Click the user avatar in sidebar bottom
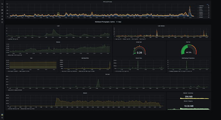The height and width of the screenshot is (120, 221). (x=2, y=115)
